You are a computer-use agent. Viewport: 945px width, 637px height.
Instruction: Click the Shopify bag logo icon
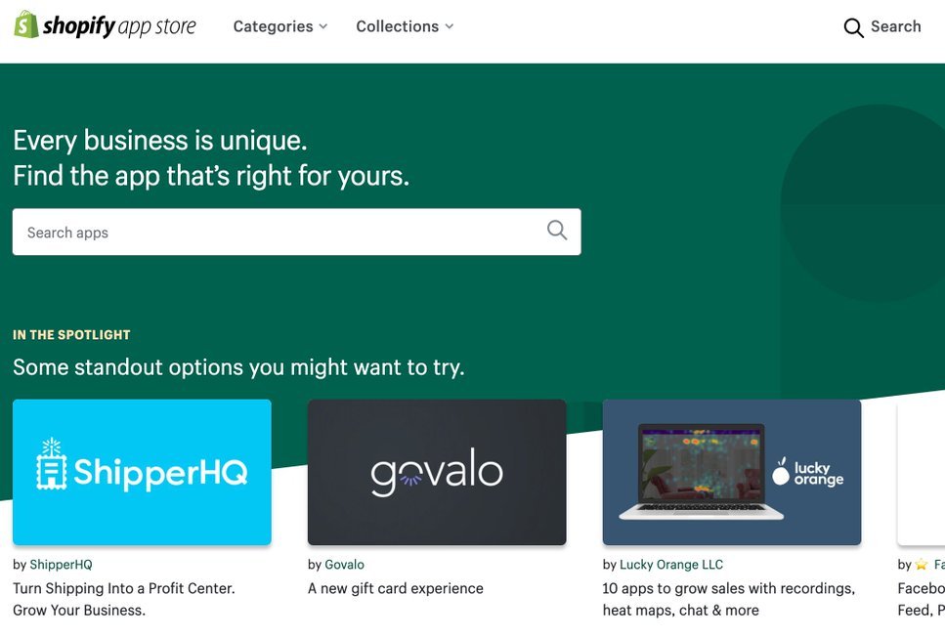tap(26, 24)
